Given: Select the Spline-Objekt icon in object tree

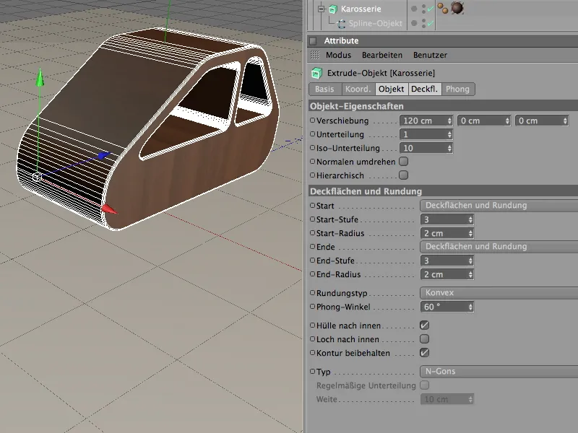Looking at the screenshot, I should click(341, 24).
